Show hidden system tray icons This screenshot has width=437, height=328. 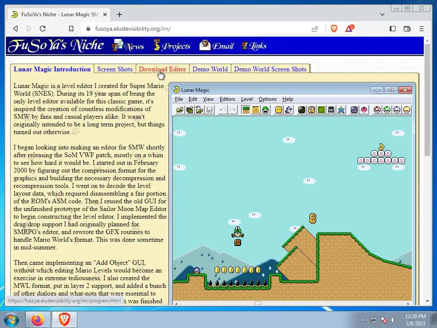click(363, 320)
